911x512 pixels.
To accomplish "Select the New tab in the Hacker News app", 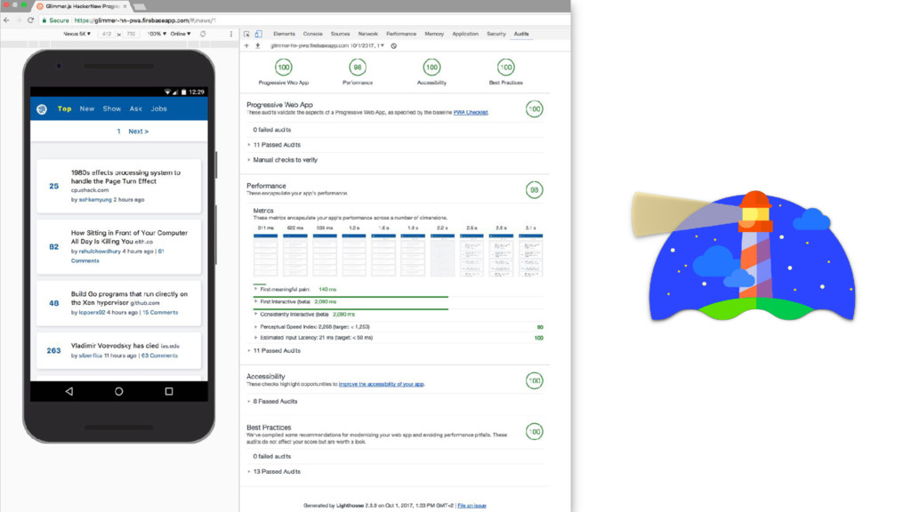I will [x=87, y=108].
